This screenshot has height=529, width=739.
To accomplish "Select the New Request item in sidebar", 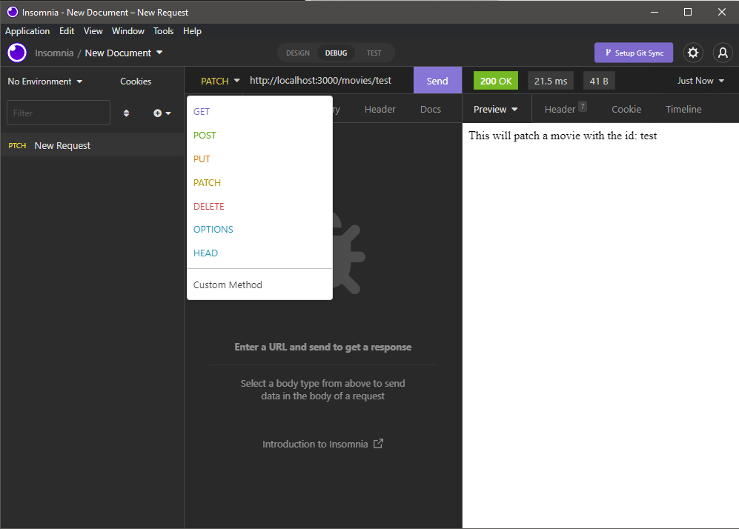I will 92,145.
